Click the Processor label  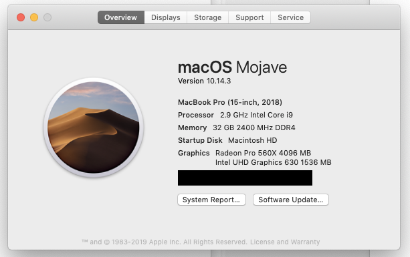(196, 115)
